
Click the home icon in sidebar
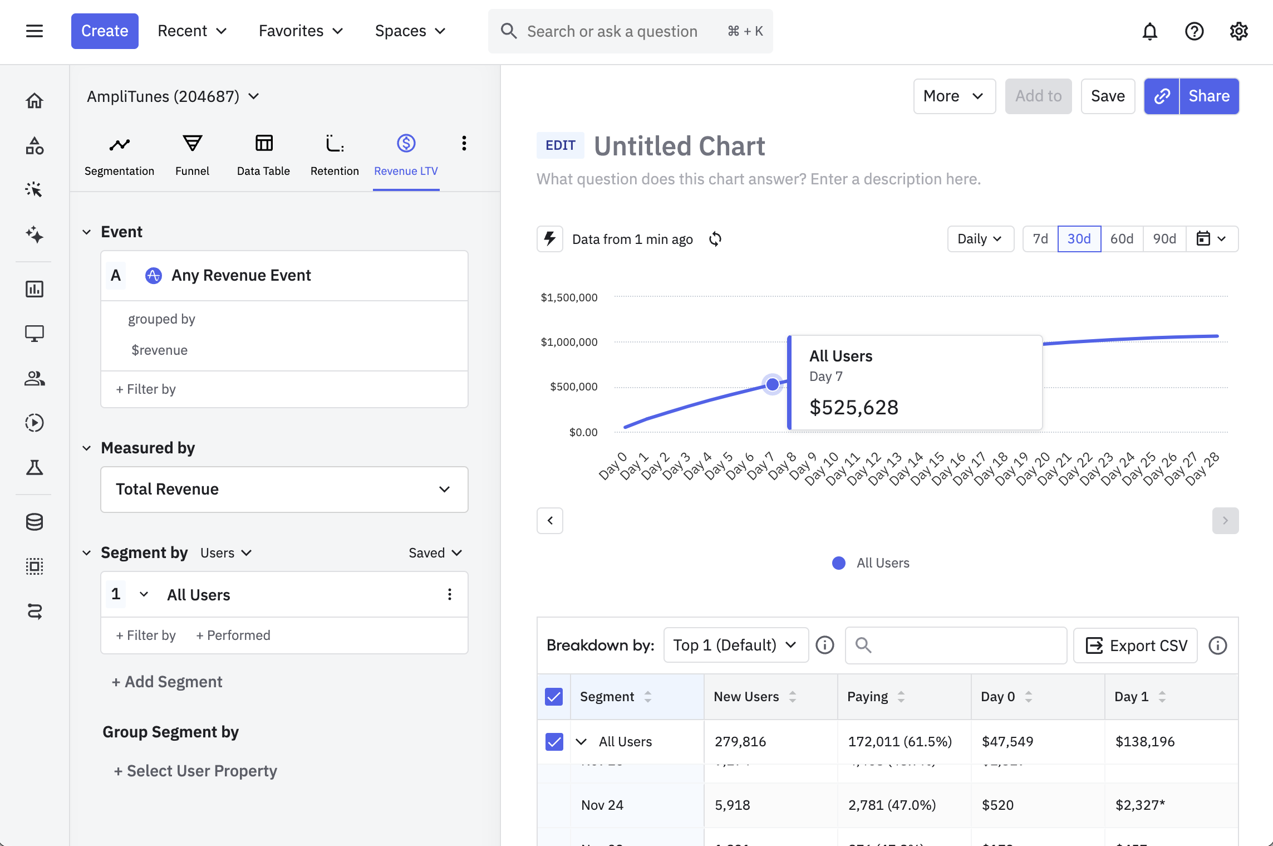[35, 101]
